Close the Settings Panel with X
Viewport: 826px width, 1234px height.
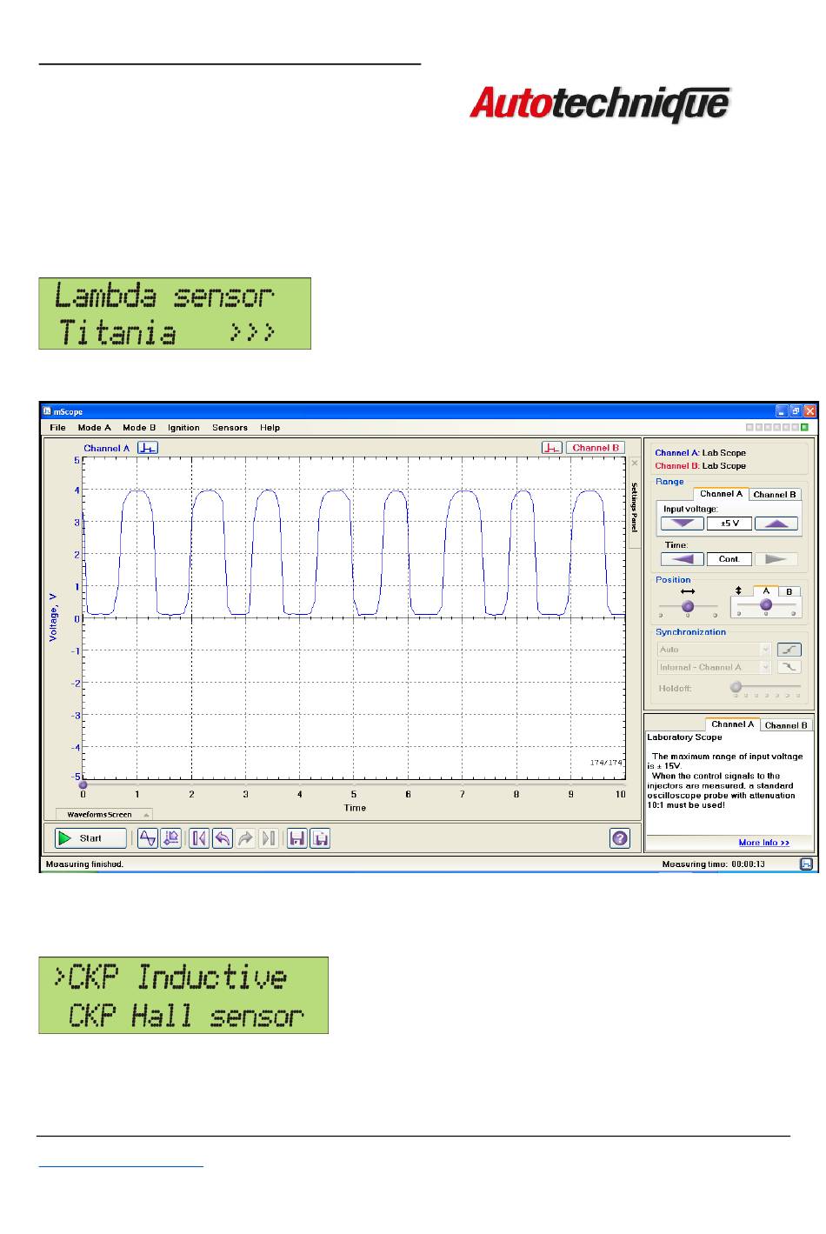pyautogui.click(x=634, y=464)
